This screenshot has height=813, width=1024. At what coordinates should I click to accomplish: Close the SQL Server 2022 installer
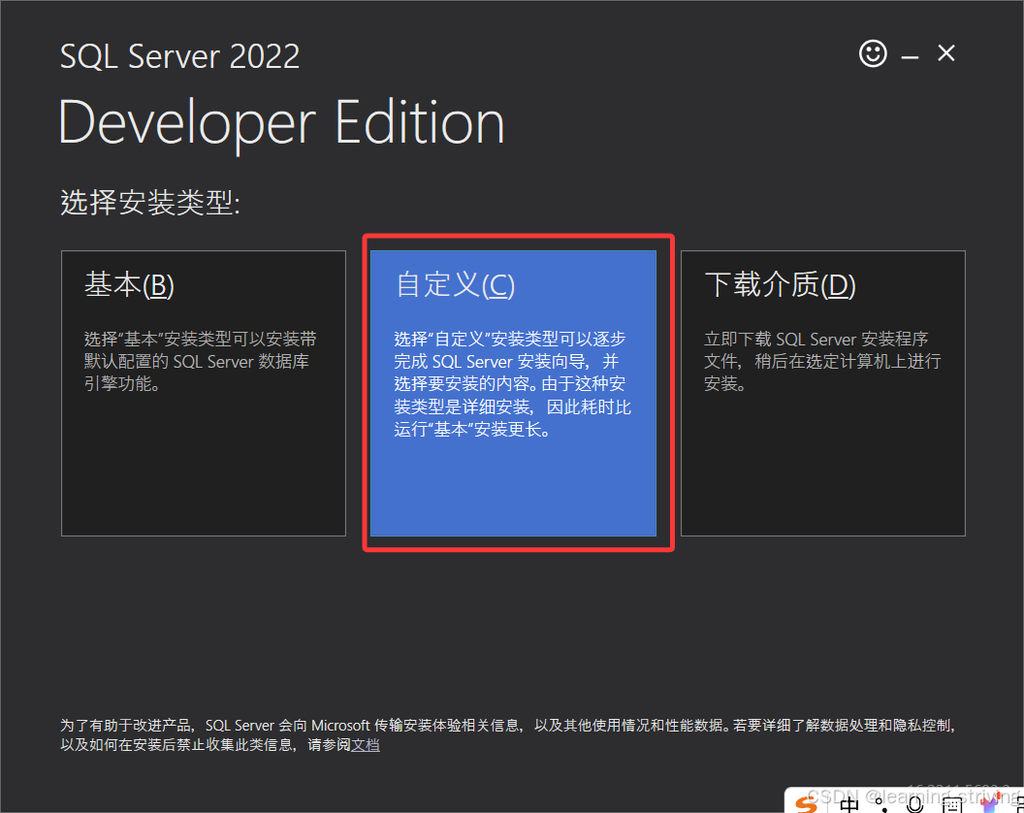946,53
